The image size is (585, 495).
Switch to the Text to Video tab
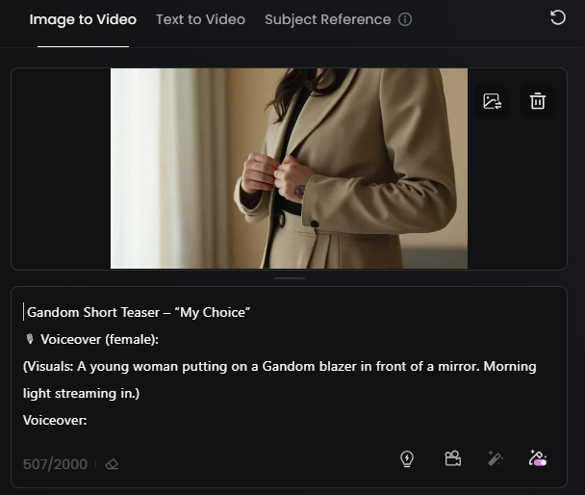[200, 19]
